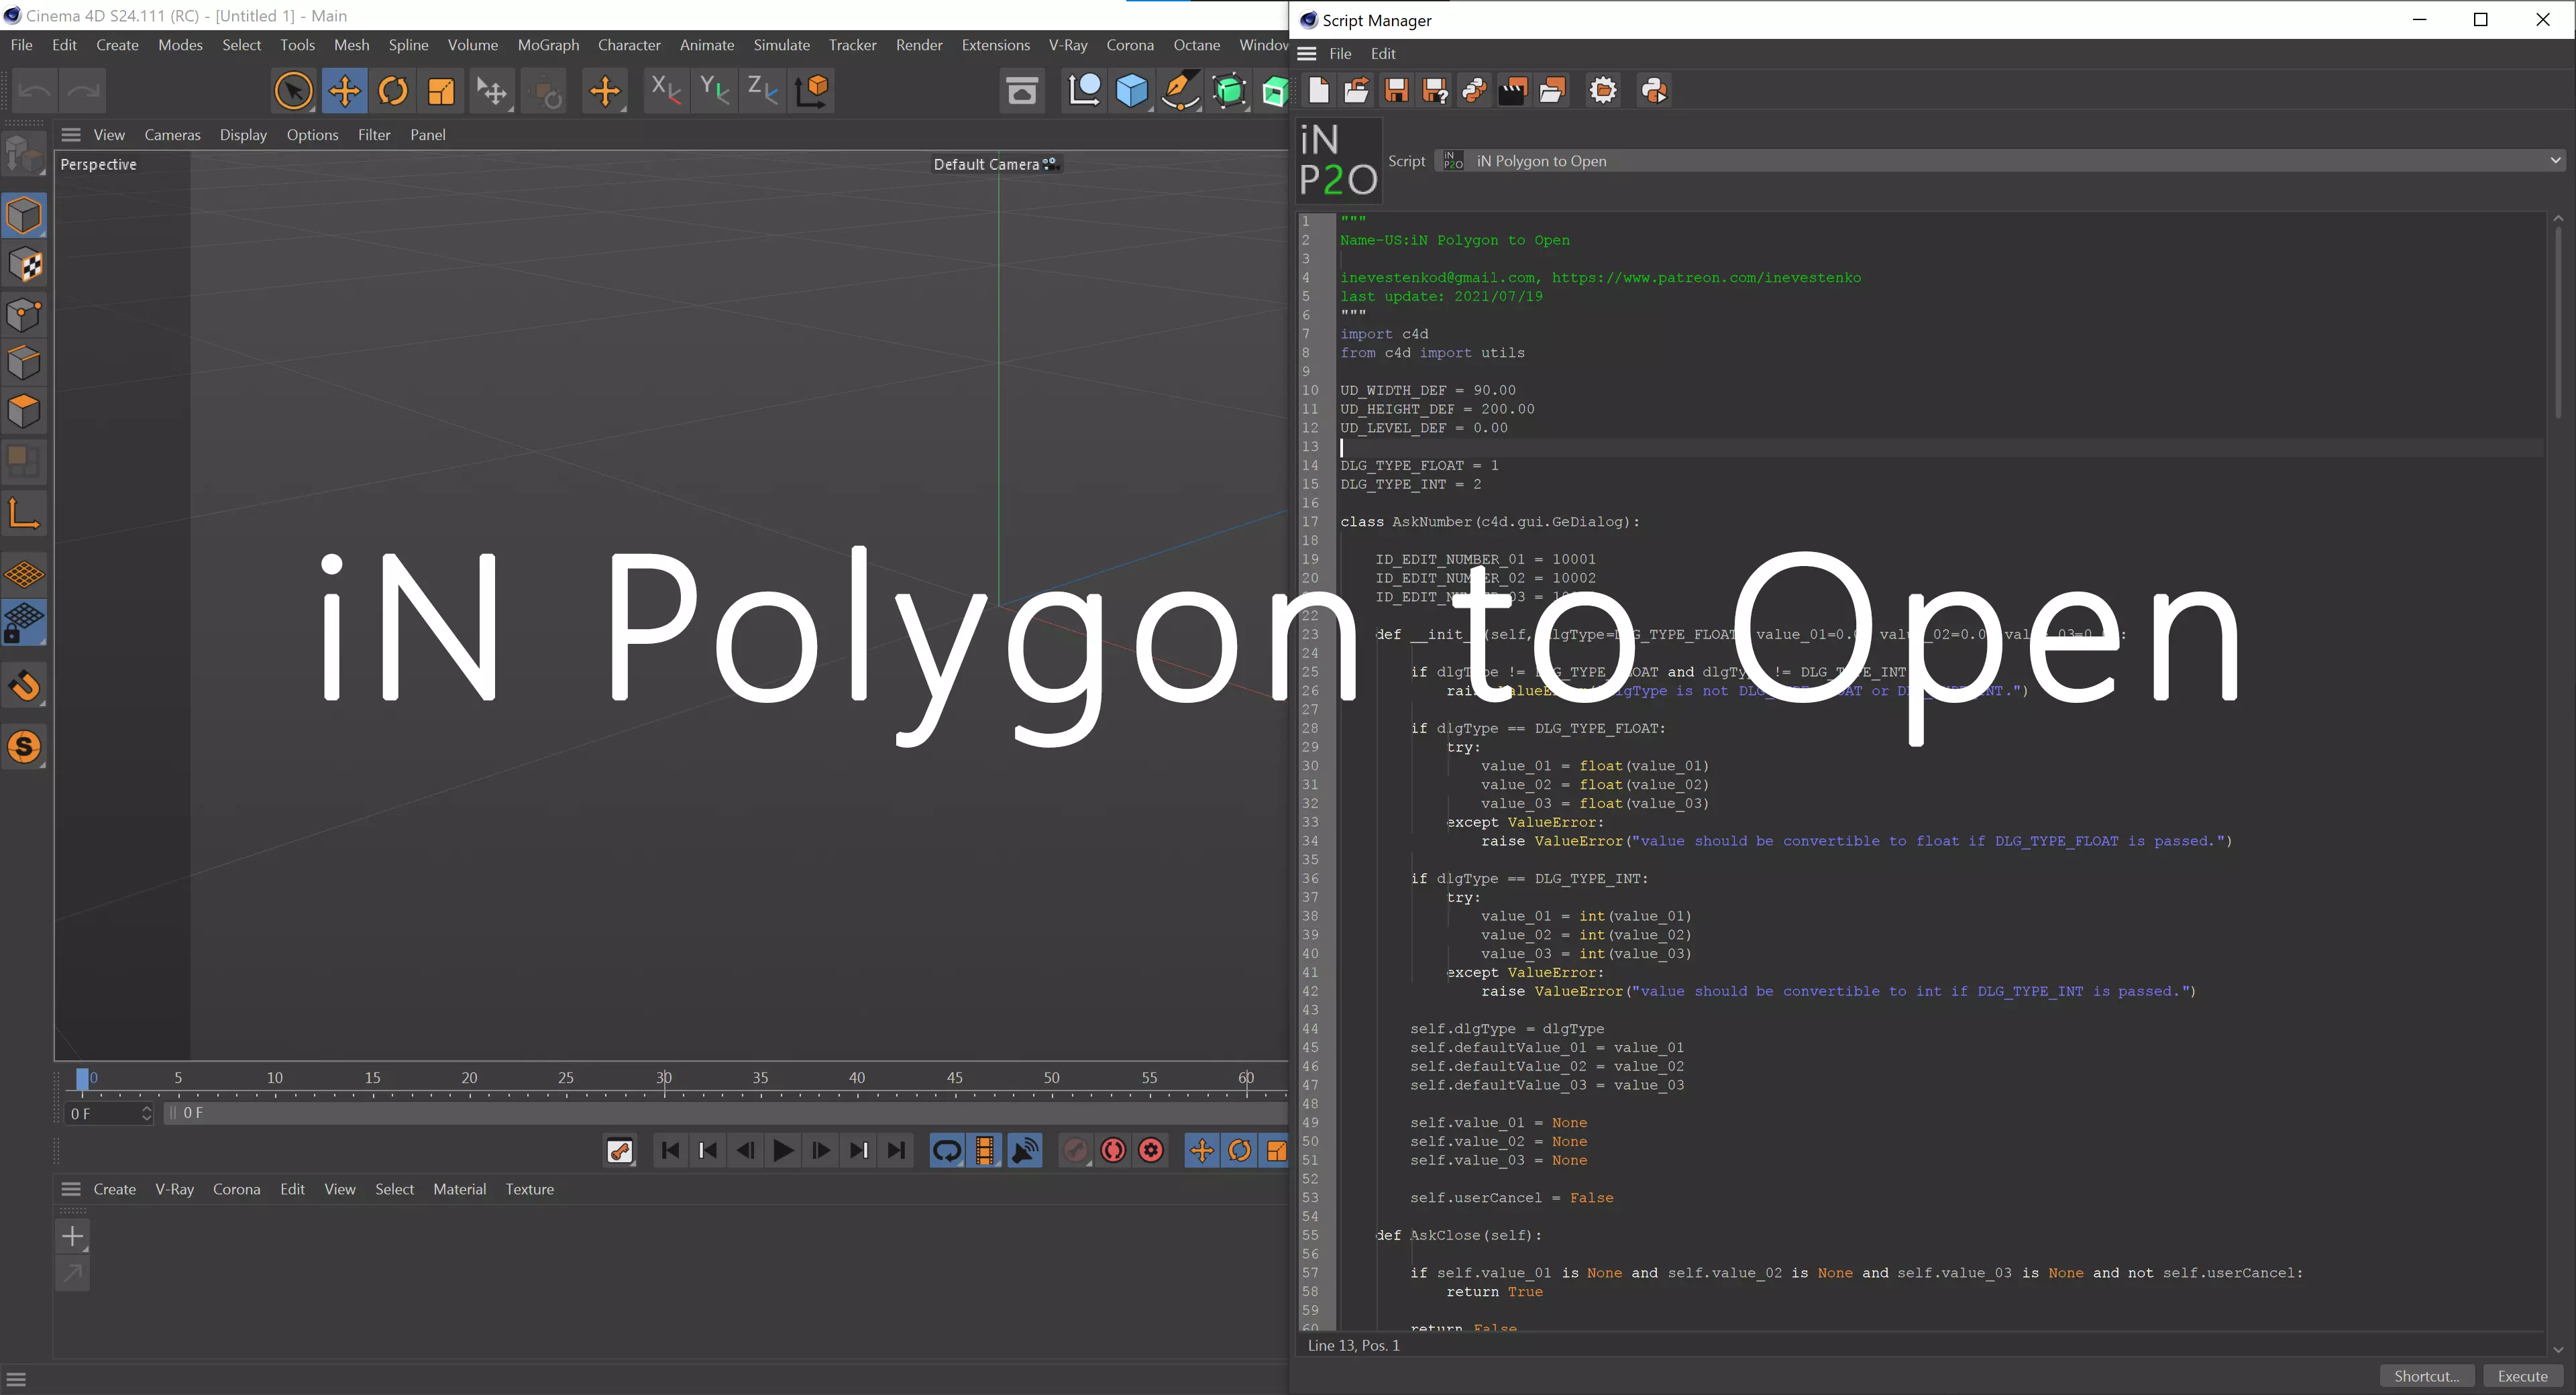Open the MoGraph menu
The width and height of the screenshot is (2576, 1395).
tap(548, 45)
